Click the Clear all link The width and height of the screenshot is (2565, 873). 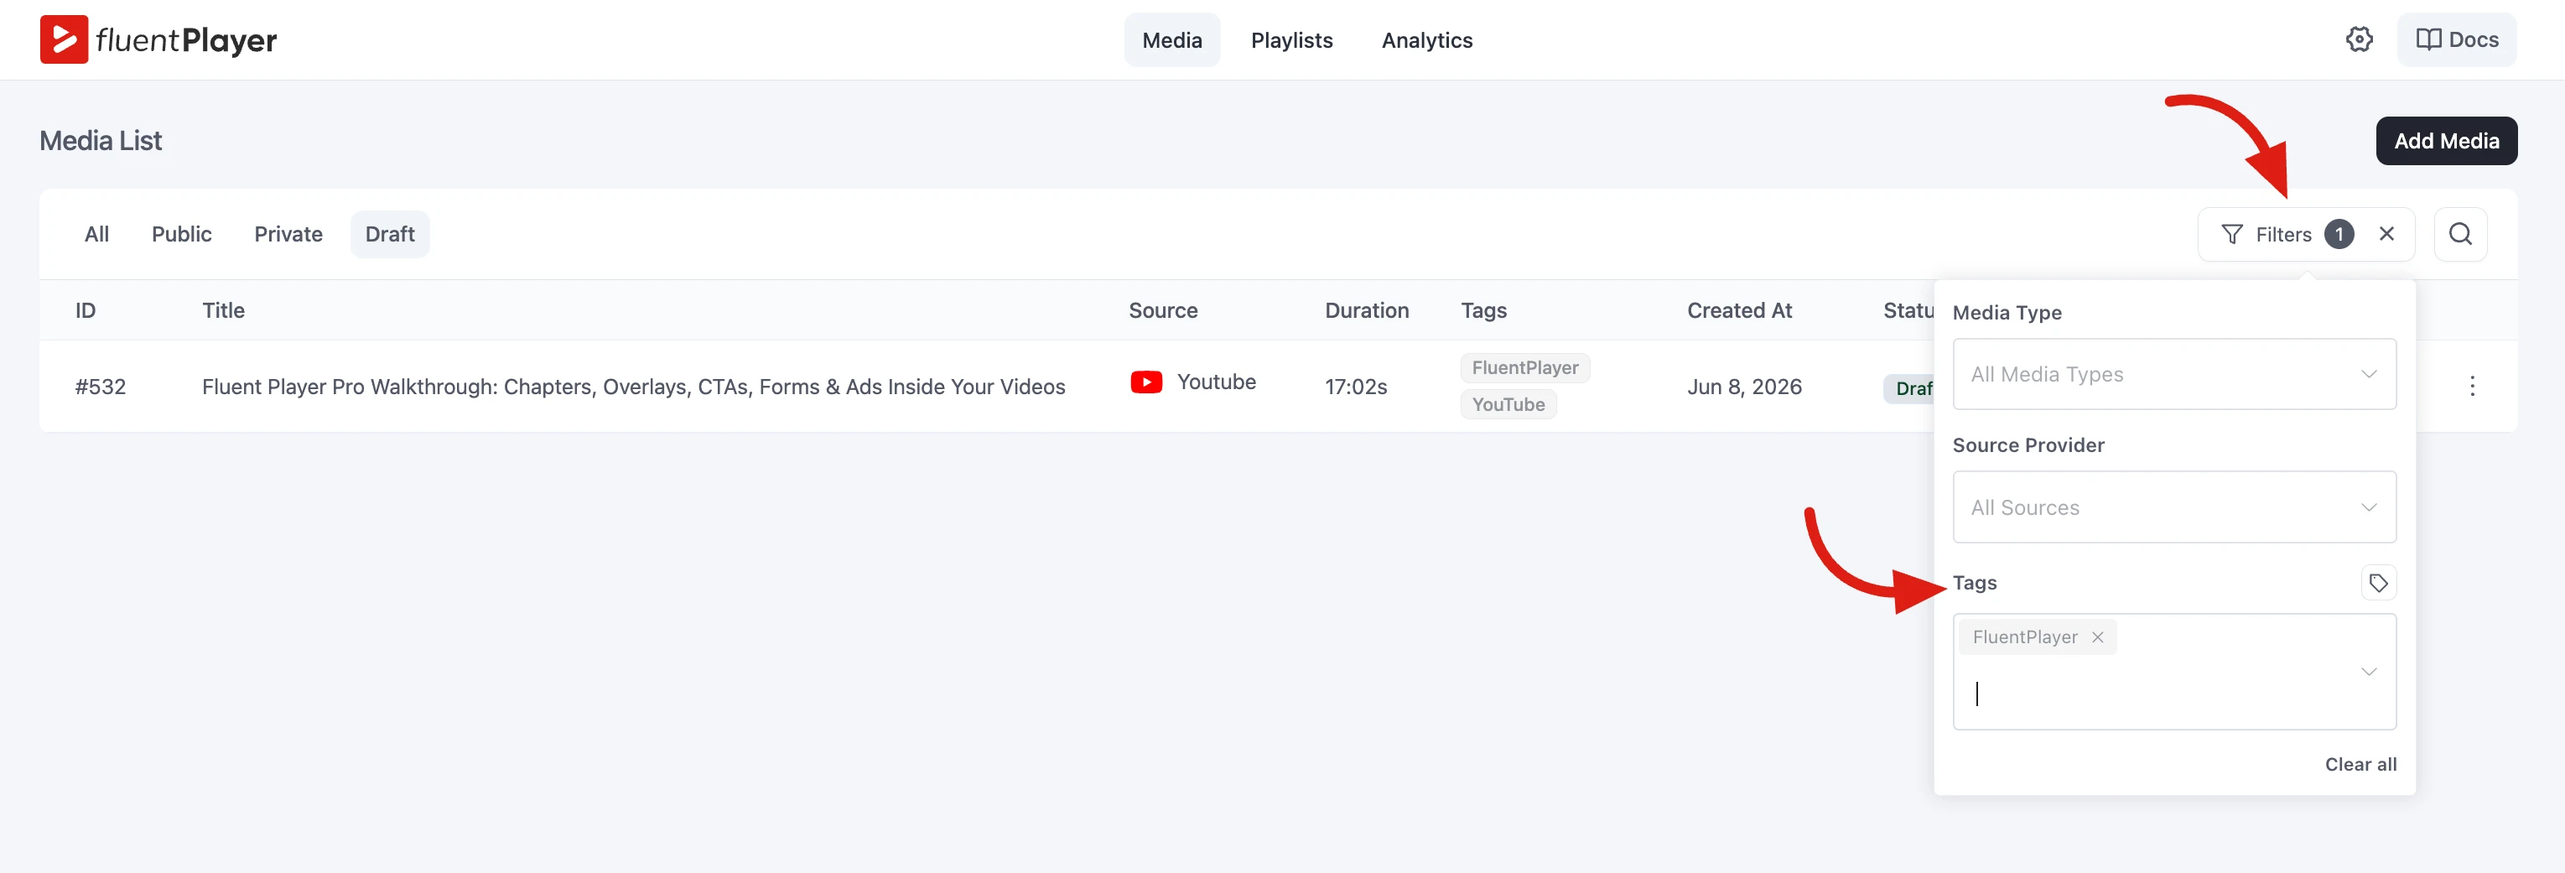[2360, 765]
